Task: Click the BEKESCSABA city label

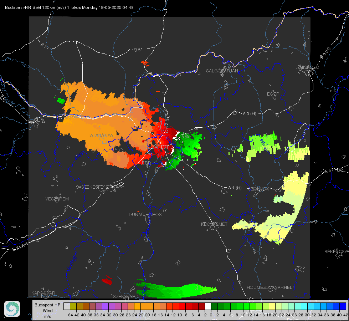Action: coord(337,252)
